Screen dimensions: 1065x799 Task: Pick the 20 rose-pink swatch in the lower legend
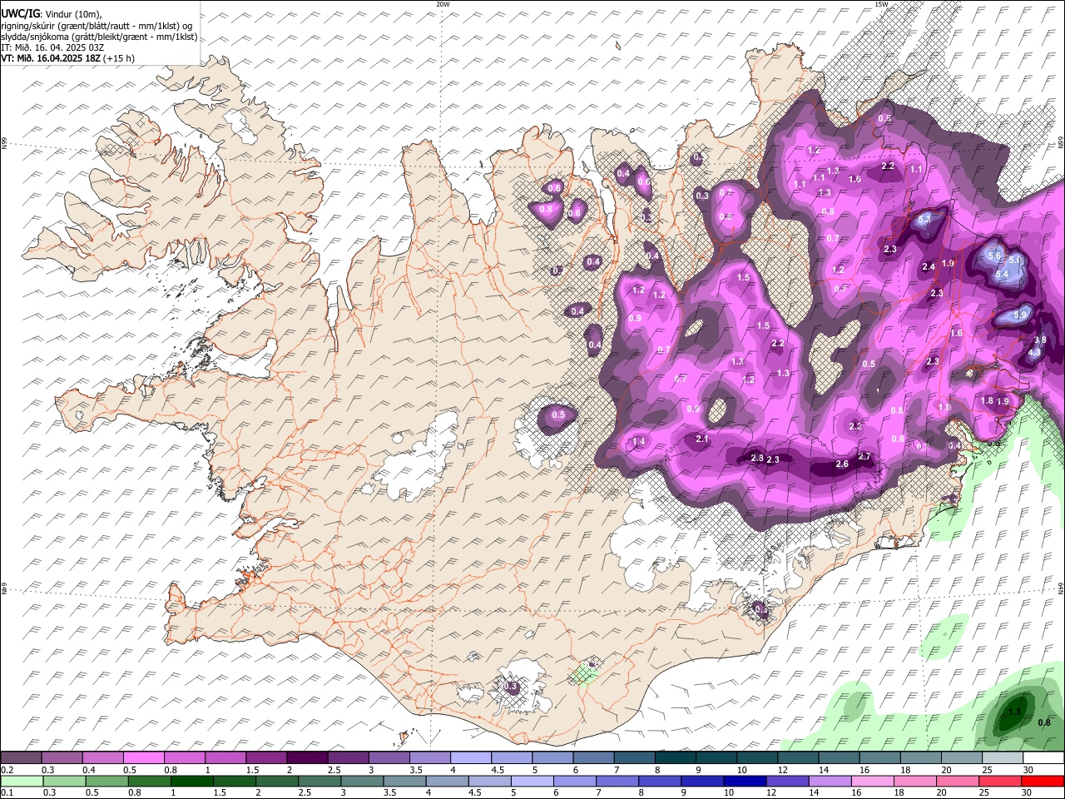pos(958,782)
